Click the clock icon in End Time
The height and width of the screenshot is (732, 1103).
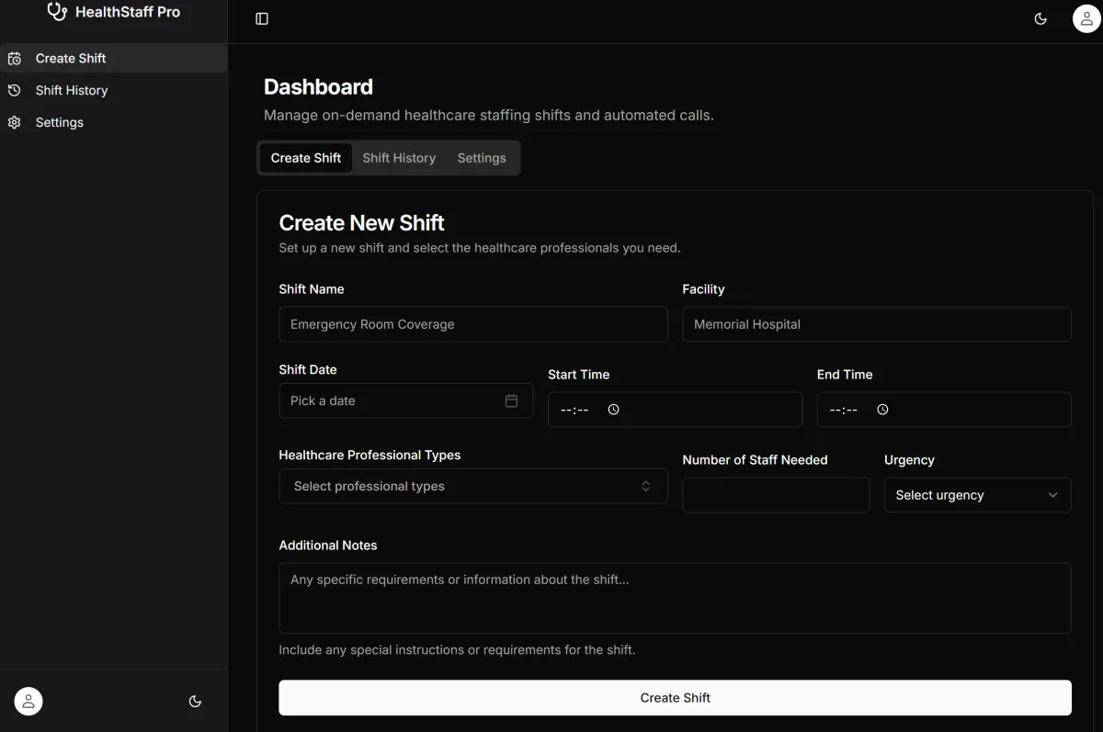tap(882, 410)
